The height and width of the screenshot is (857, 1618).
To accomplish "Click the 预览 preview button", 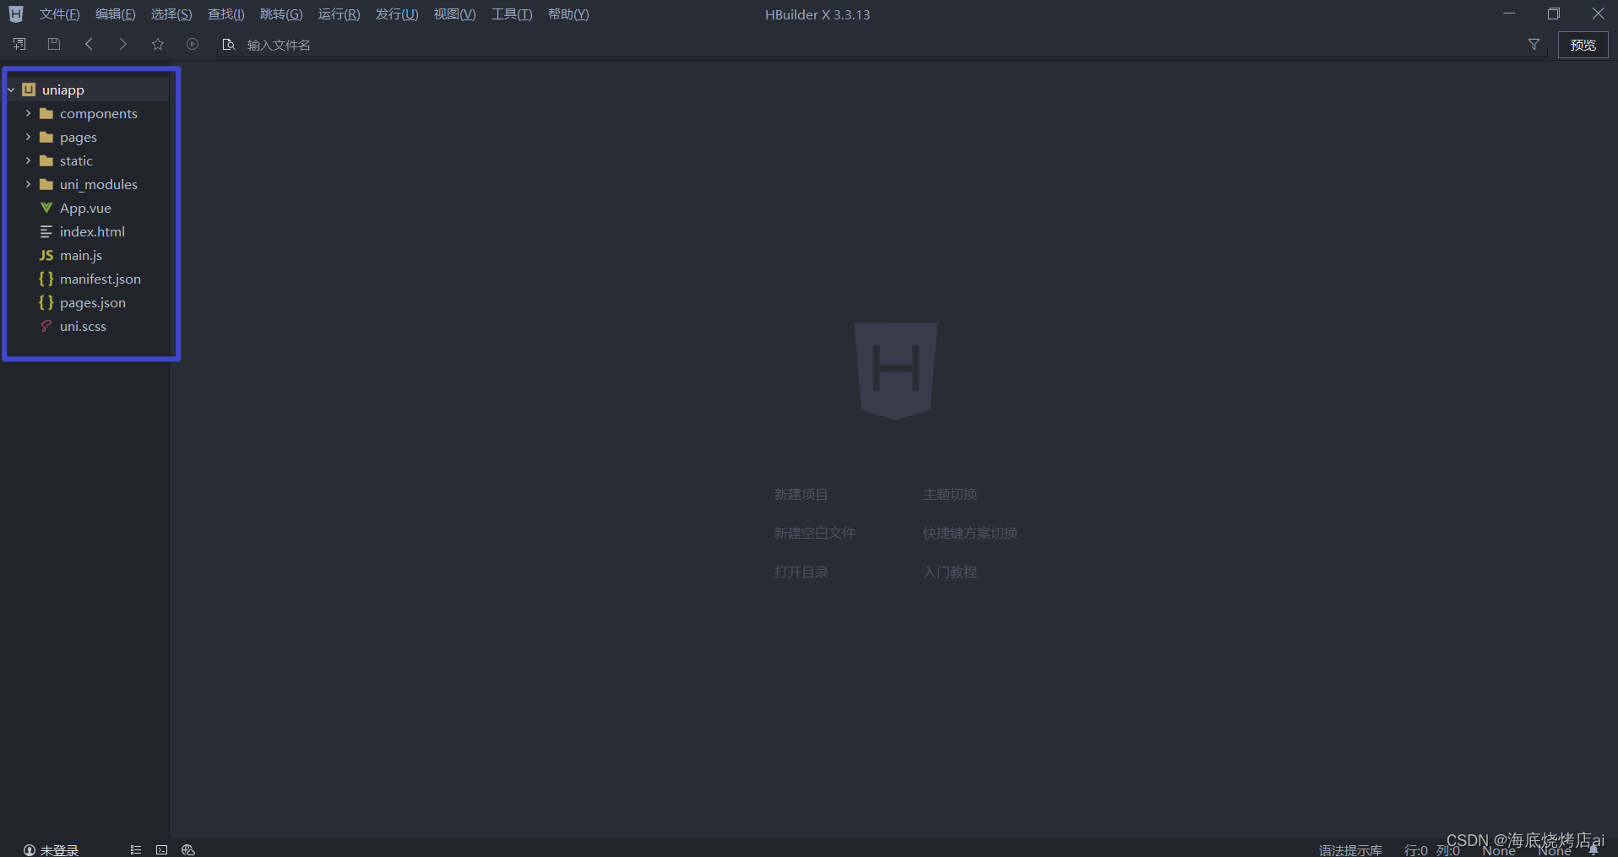I will point(1583,45).
